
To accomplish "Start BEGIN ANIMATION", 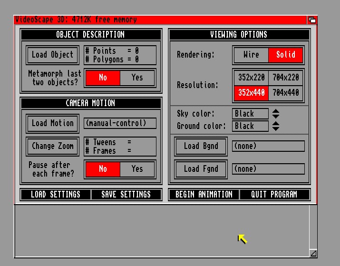I will [204, 195].
